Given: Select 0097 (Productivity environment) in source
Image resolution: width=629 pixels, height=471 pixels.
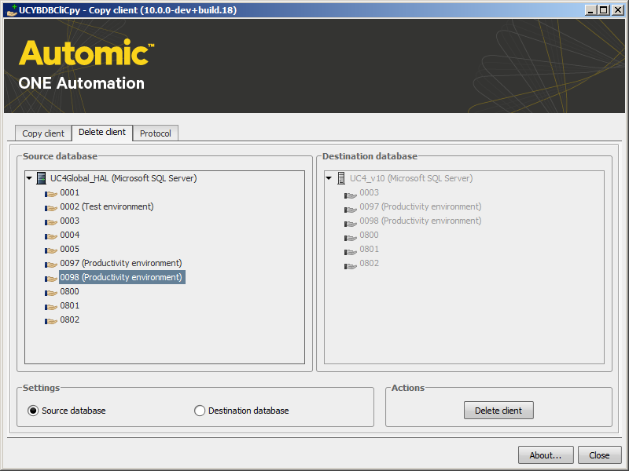Looking at the screenshot, I should pos(121,263).
